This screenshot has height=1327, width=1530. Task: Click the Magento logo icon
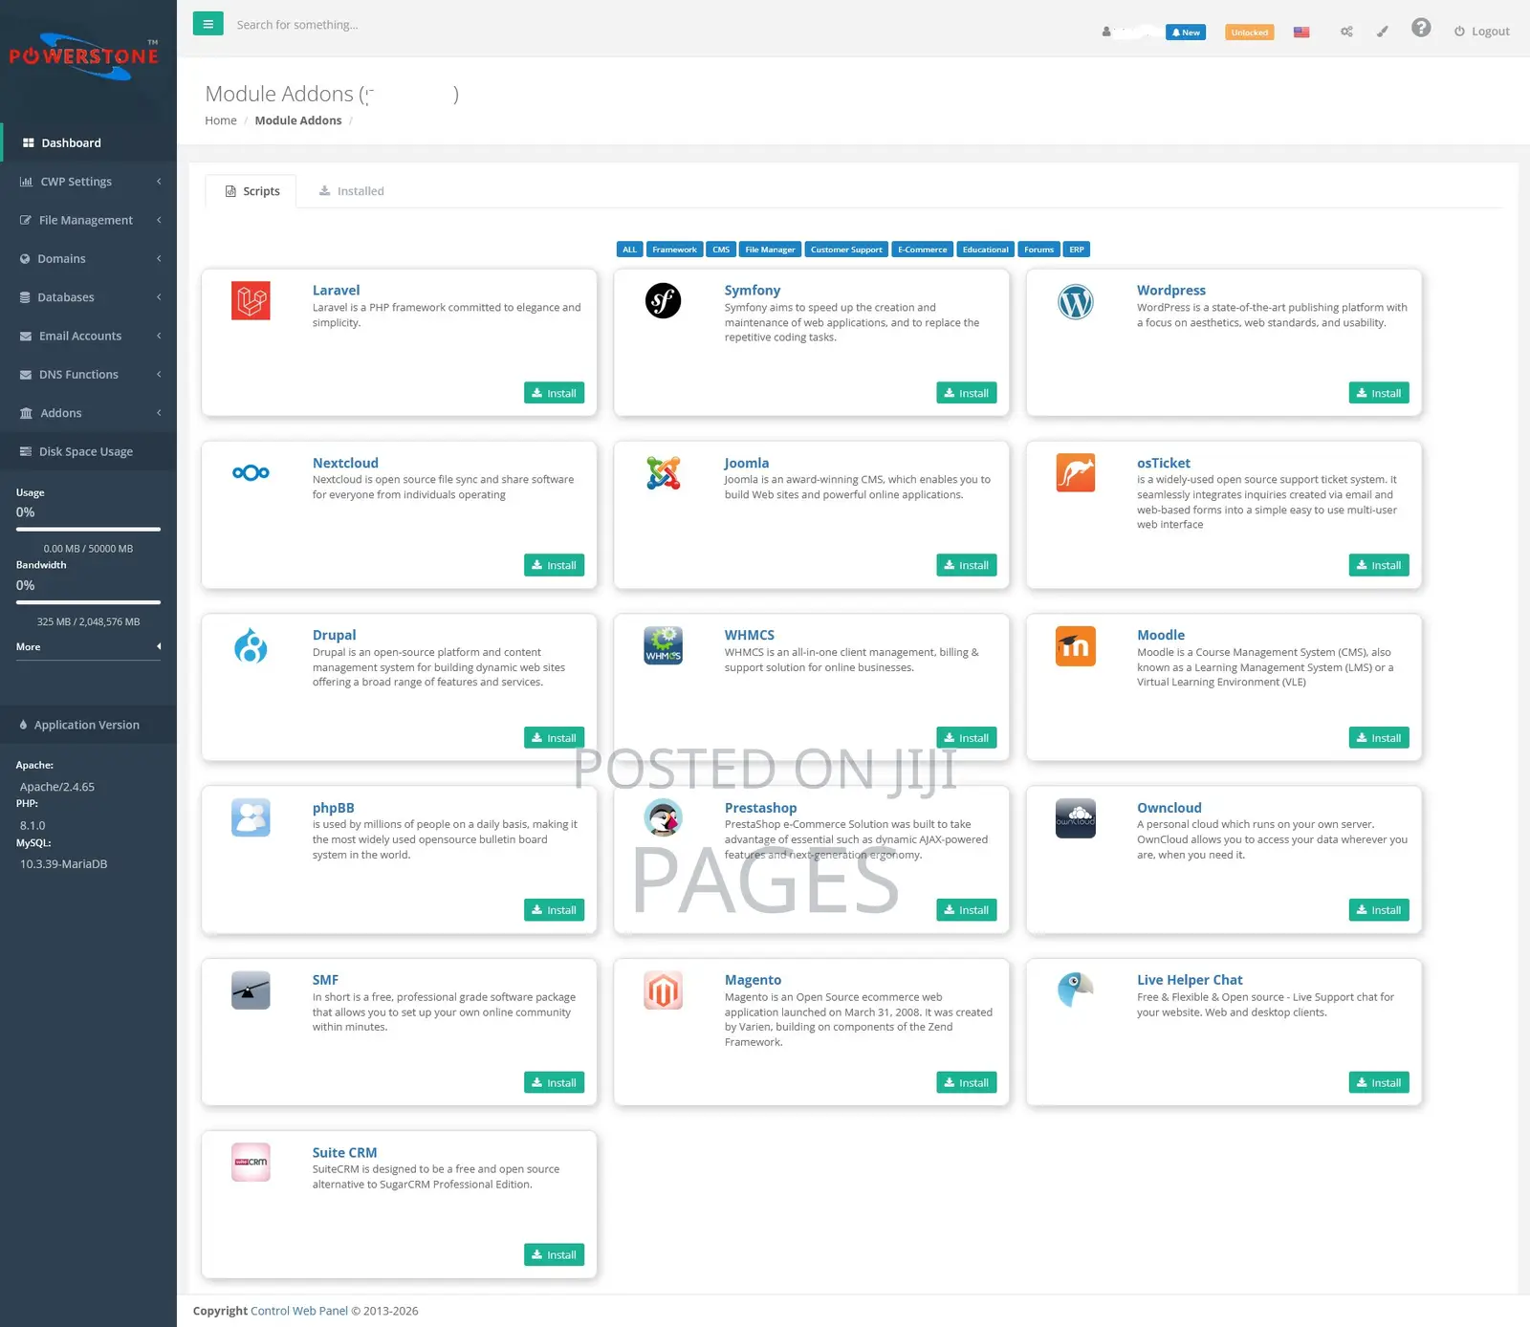coord(663,990)
